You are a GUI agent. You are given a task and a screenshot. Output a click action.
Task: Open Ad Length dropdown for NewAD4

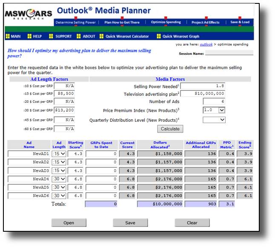[59, 179]
